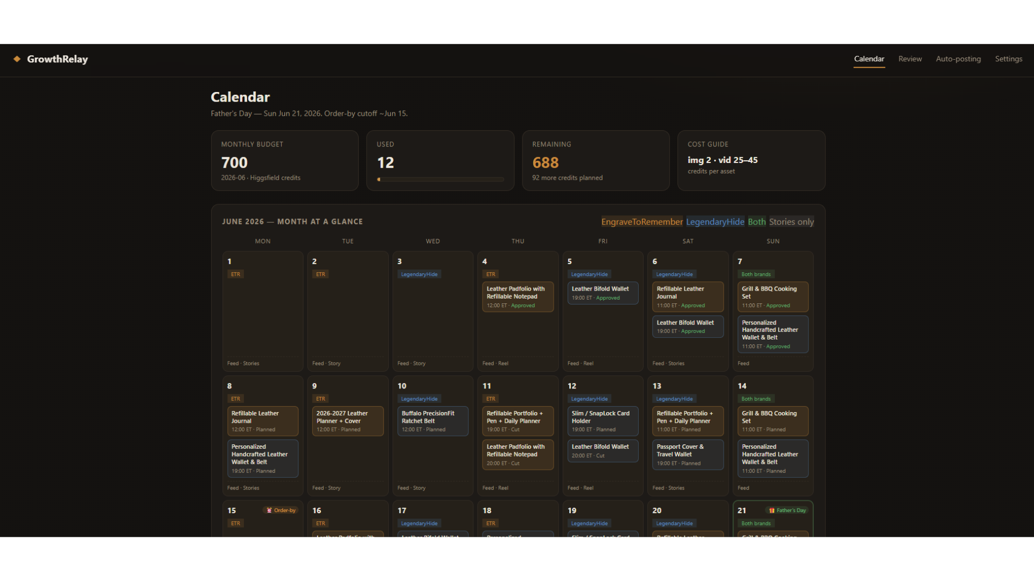Select the LegendaryHide legend tag
The width and height of the screenshot is (1034, 581).
pyautogui.click(x=715, y=222)
